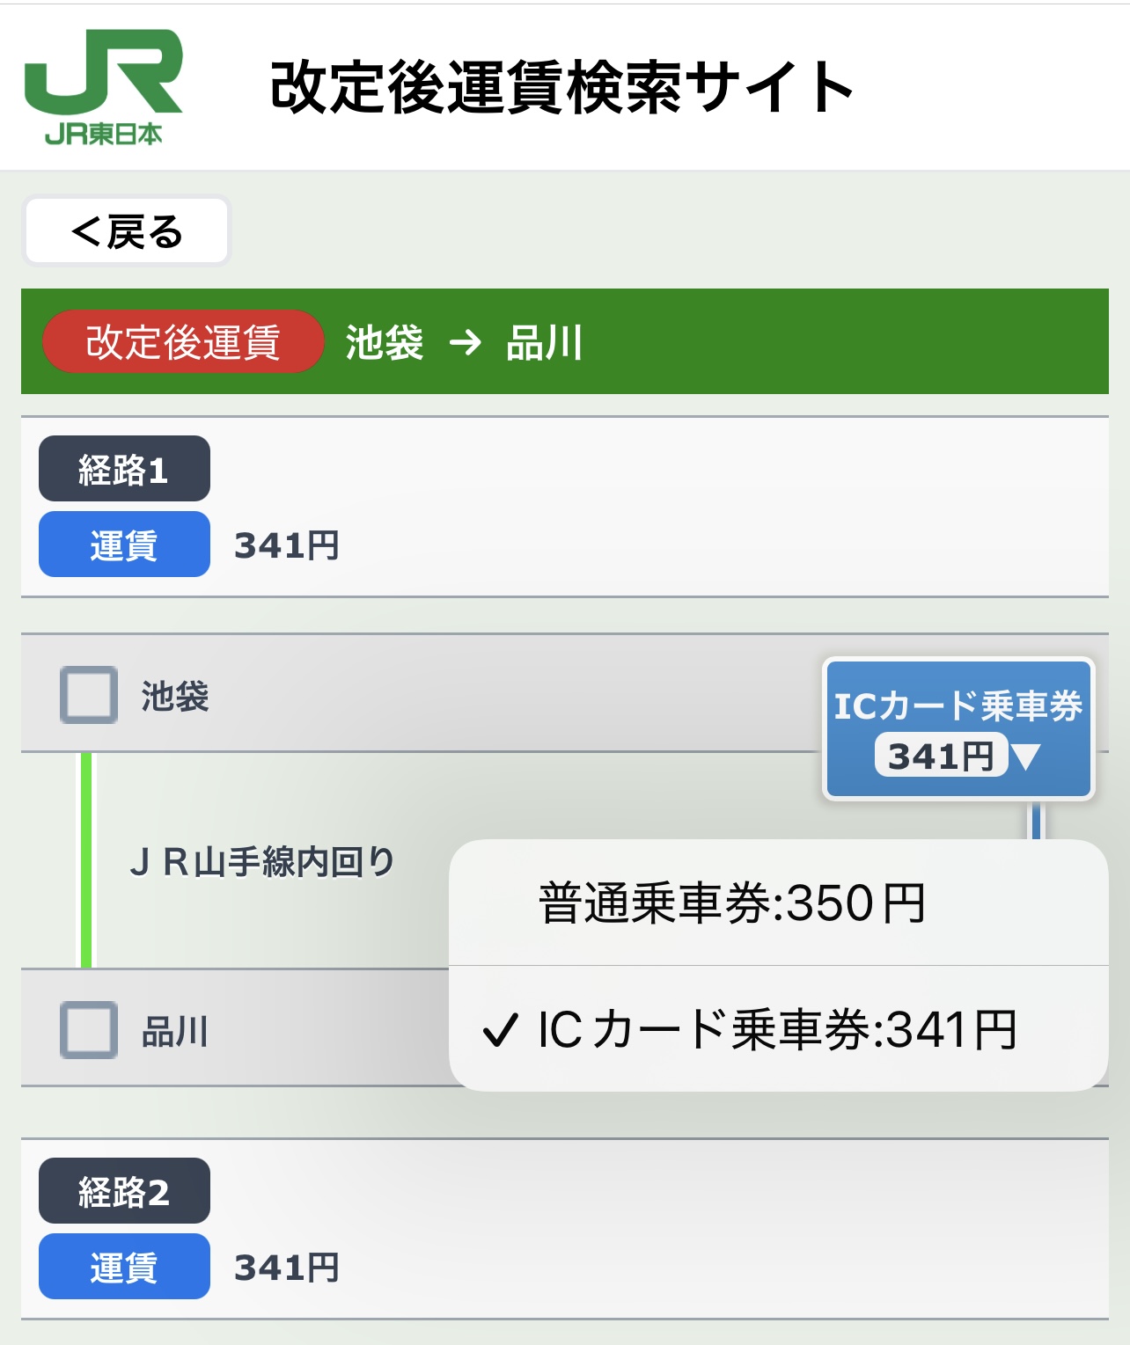Select ICカード乗車券:341円 option
The width and height of the screenshot is (1130, 1345).
click(x=777, y=1029)
